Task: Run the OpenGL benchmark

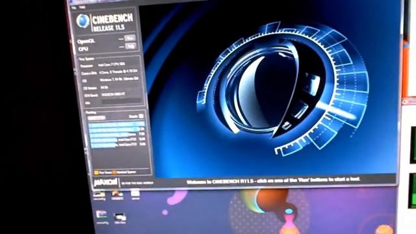Action: (x=130, y=38)
